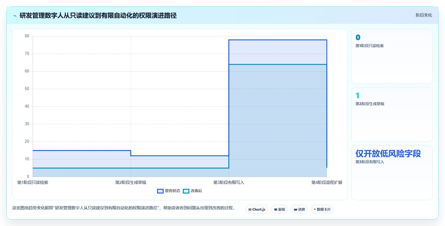Click the chart description caption text
445x226 pixels.
coord(123,208)
